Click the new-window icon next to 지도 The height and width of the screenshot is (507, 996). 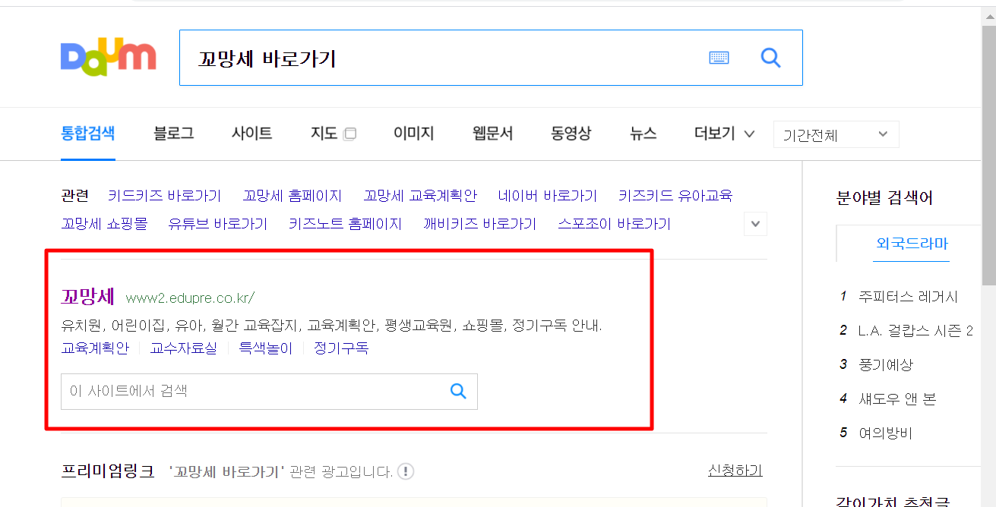(349, 134)
